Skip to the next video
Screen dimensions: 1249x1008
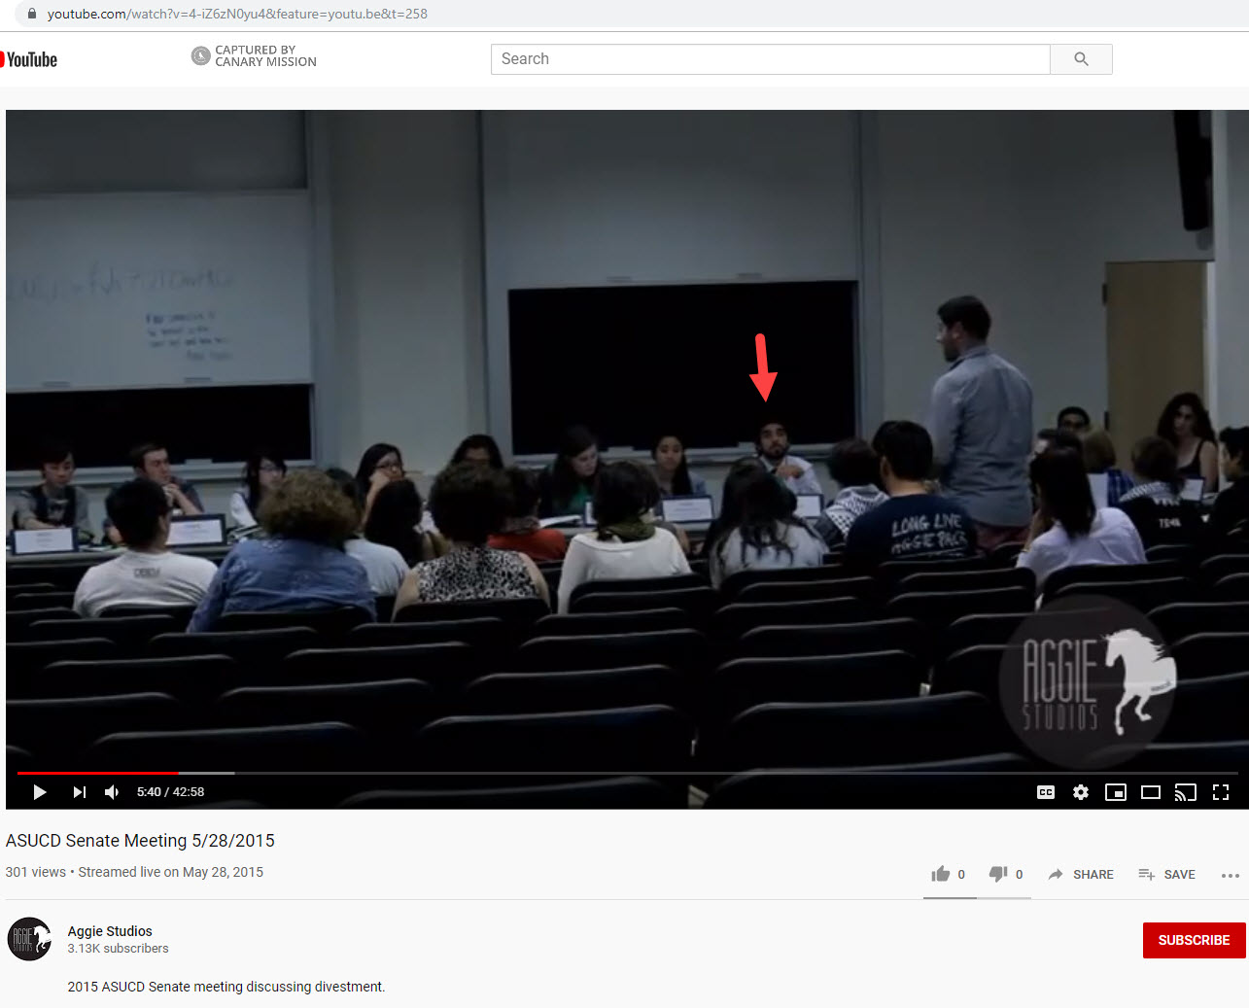click(79, 792)
